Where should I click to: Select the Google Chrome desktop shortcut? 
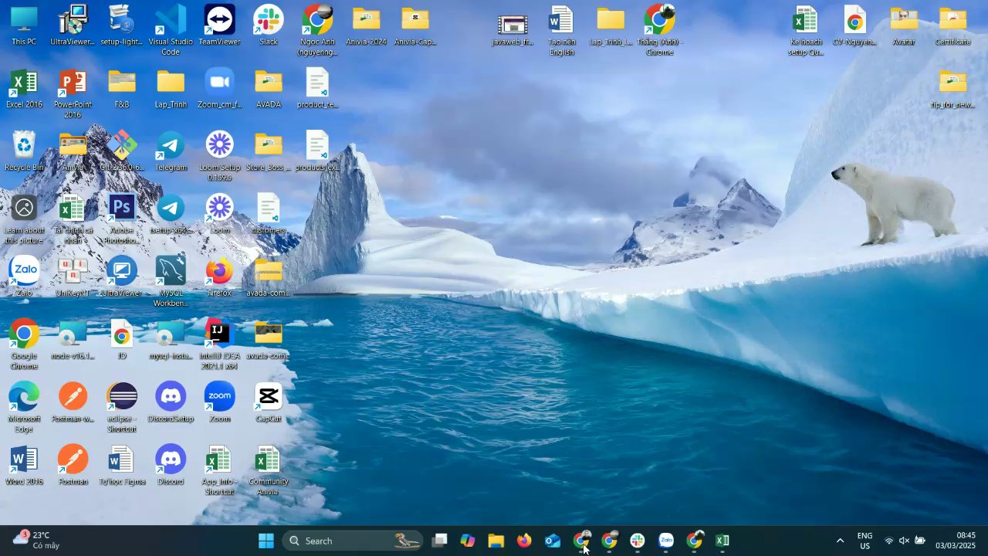24,343
